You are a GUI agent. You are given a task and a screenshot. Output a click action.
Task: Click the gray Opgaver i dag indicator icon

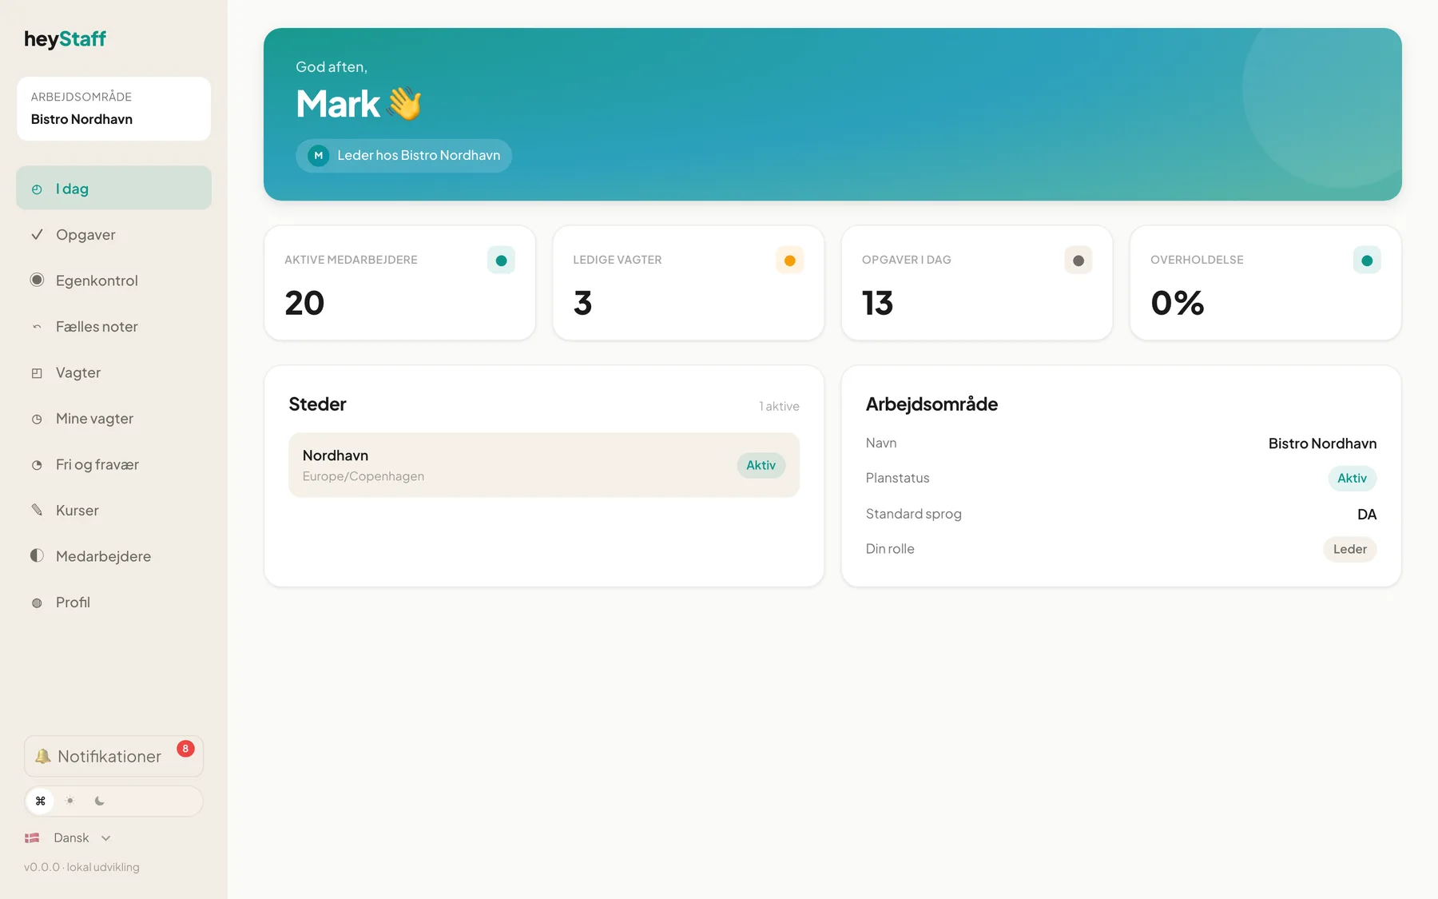(x=1078, y=261)
